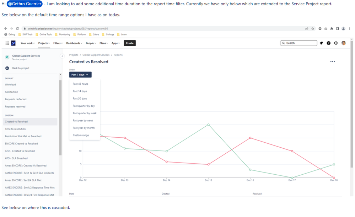Open the Learn bookmark folder

(x=122, y=35)
